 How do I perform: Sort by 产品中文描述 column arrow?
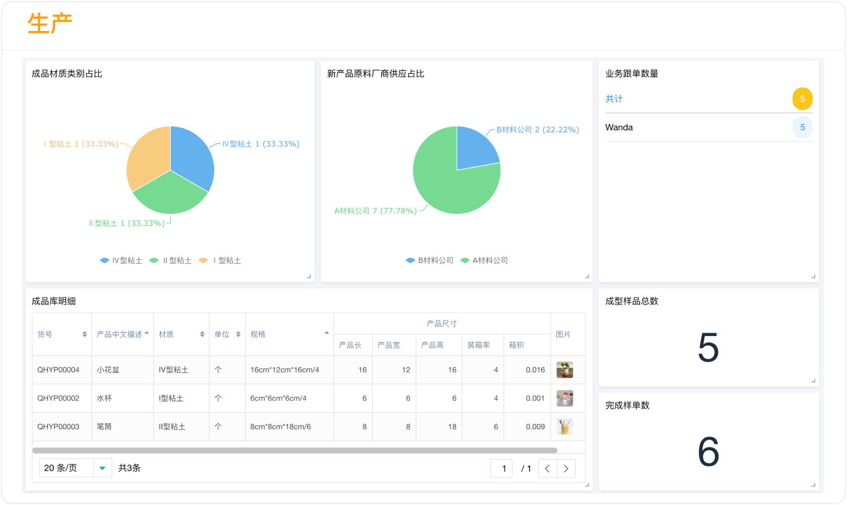pyautogui.click(x=147, y=333)
